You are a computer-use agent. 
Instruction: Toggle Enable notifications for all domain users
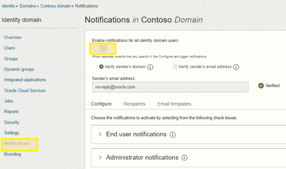[x=100, y=48]
